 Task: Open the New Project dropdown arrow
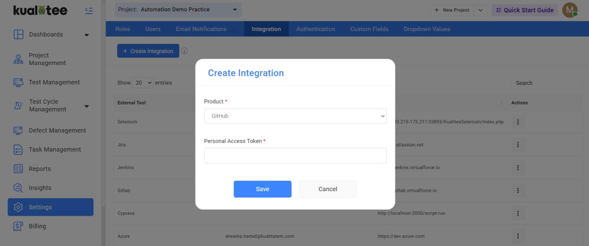point(481,10)
